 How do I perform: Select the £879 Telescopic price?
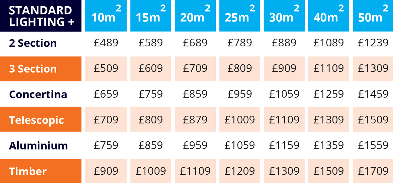coord(195,120)
